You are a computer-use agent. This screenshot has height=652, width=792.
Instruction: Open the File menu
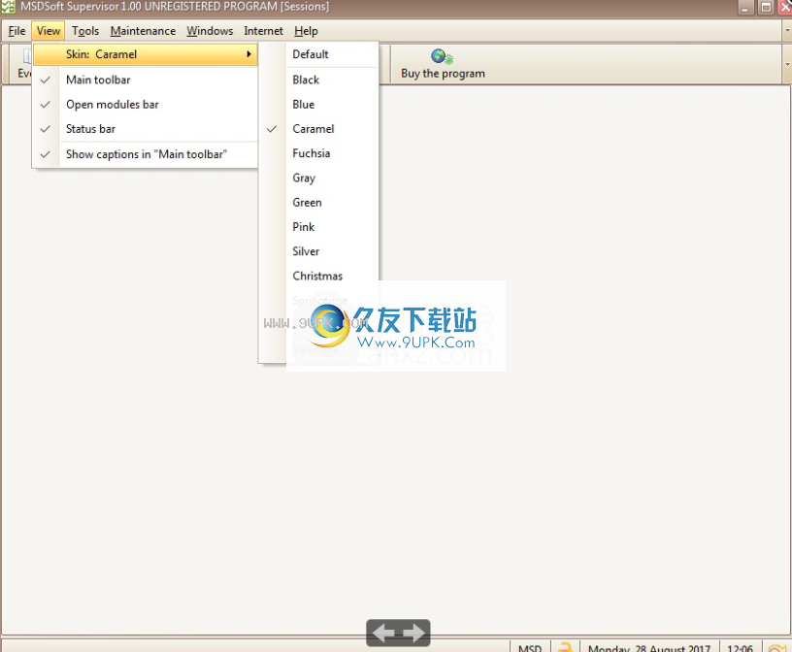coord(16,31)
